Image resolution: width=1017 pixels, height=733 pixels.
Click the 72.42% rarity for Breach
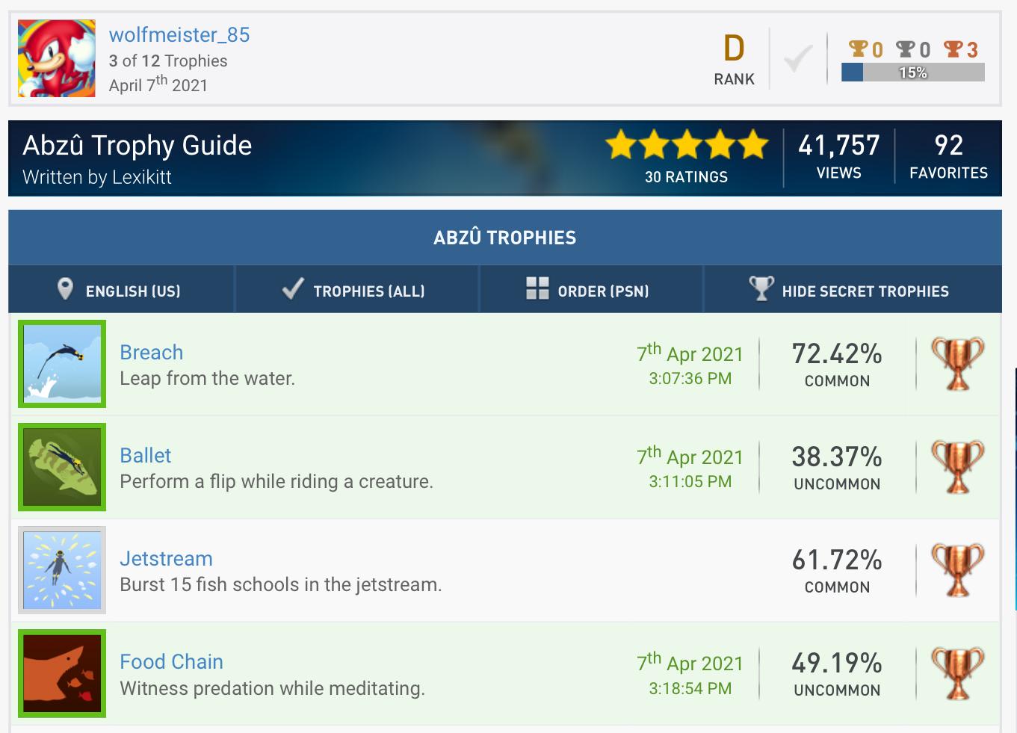tap(837, 354)
